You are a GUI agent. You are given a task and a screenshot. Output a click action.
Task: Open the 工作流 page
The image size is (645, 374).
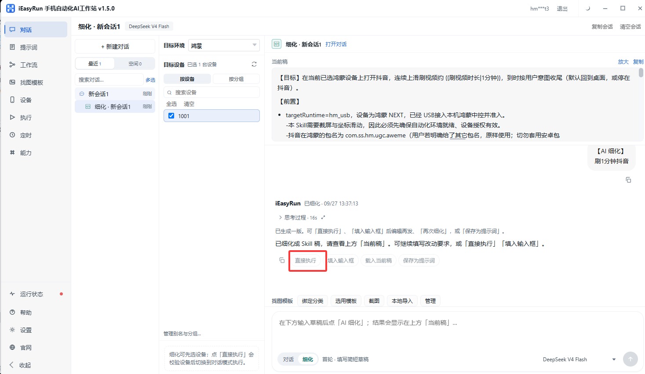click(x=36, y=65)
